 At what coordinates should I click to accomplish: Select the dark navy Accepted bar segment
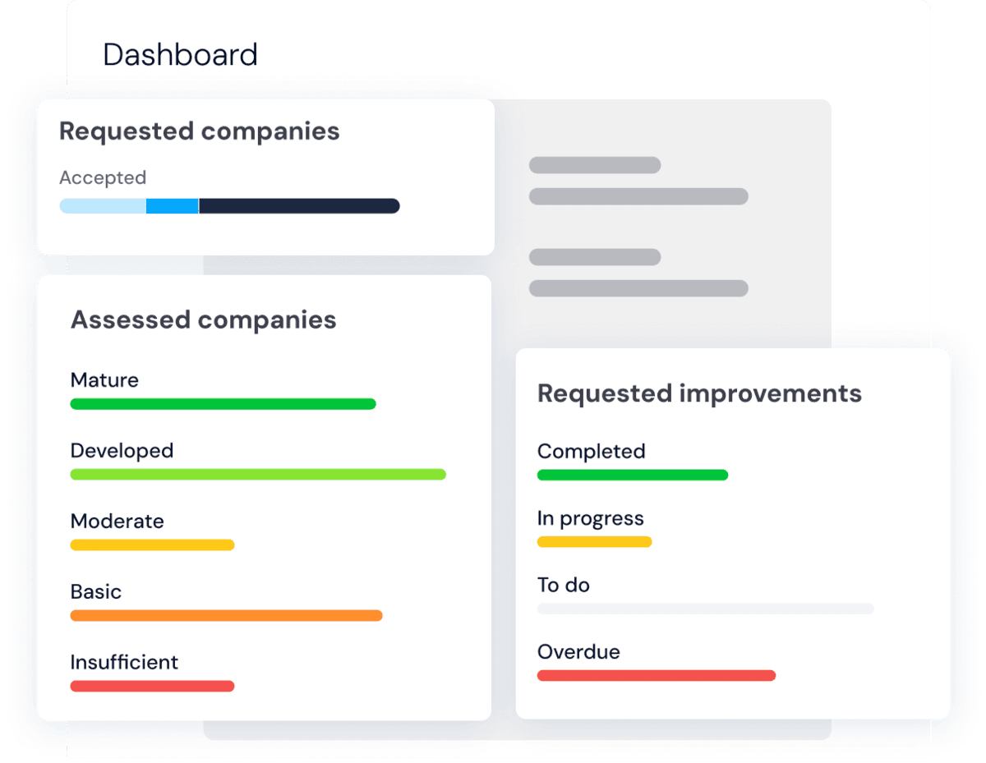point(299,206)
